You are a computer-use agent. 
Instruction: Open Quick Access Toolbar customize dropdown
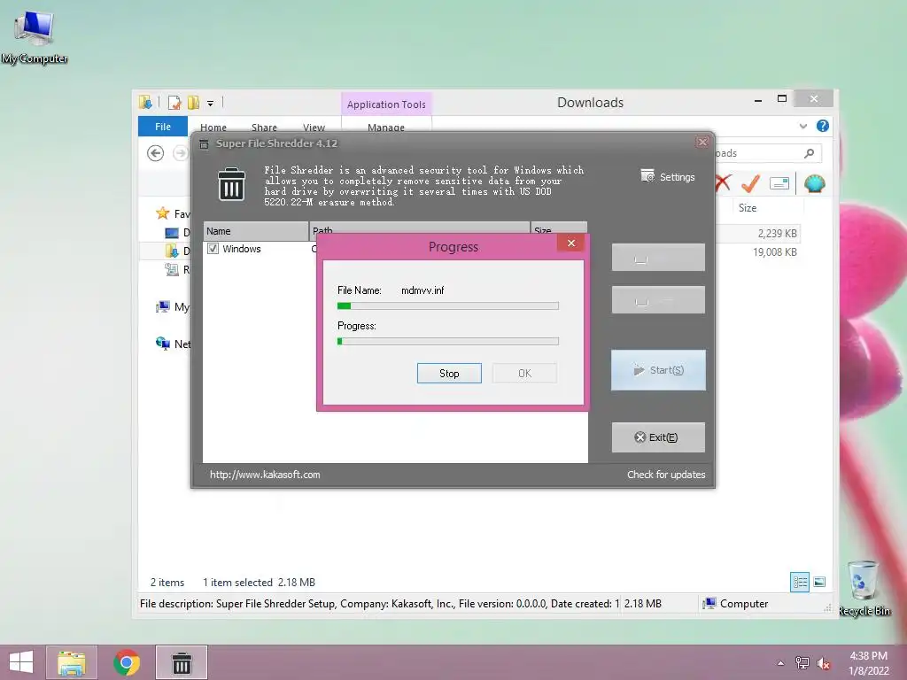pos(211,104)
